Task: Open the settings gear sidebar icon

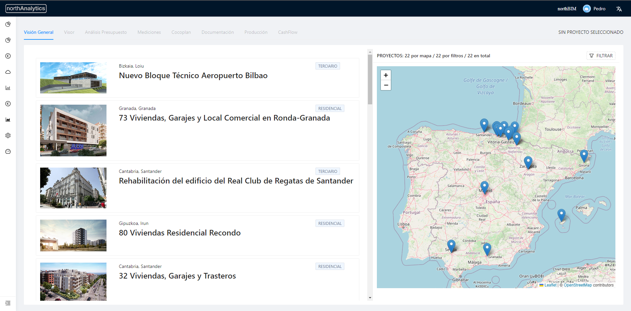Action: [x=8, y=135]
